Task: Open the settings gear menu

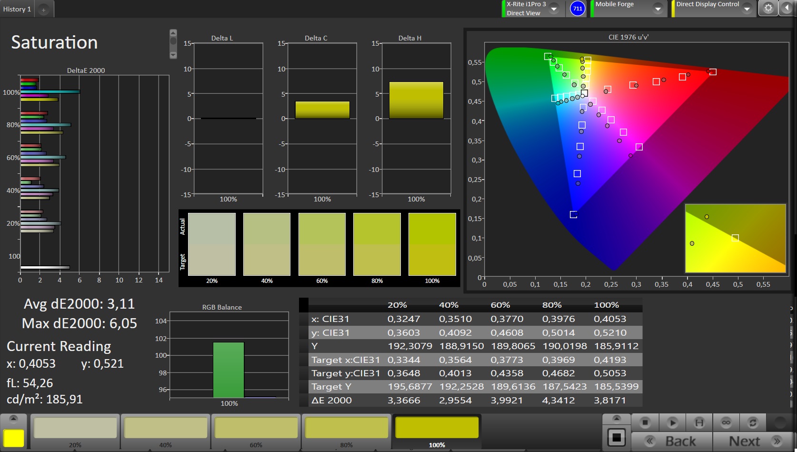Action: tap(768, 8)
